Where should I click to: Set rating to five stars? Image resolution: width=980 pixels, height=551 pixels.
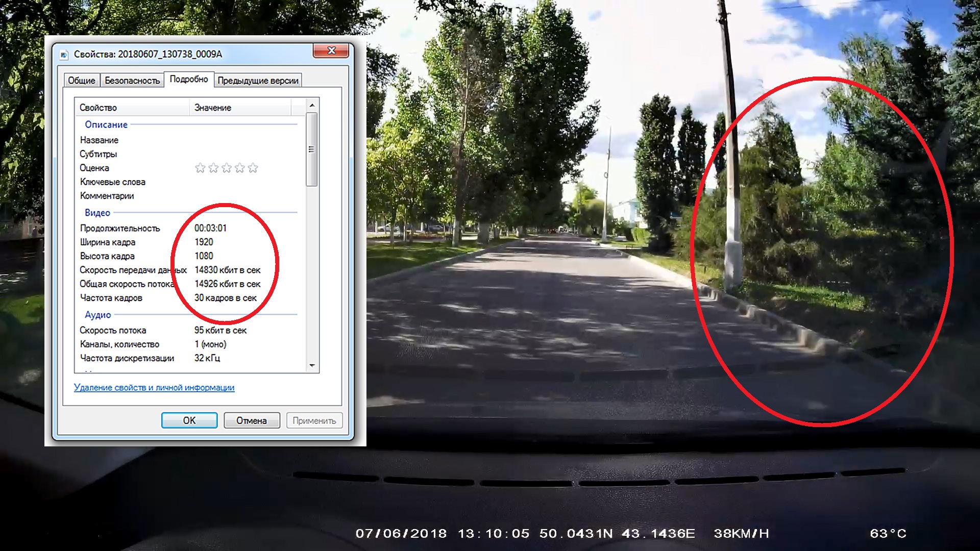[x=253, y=168]
